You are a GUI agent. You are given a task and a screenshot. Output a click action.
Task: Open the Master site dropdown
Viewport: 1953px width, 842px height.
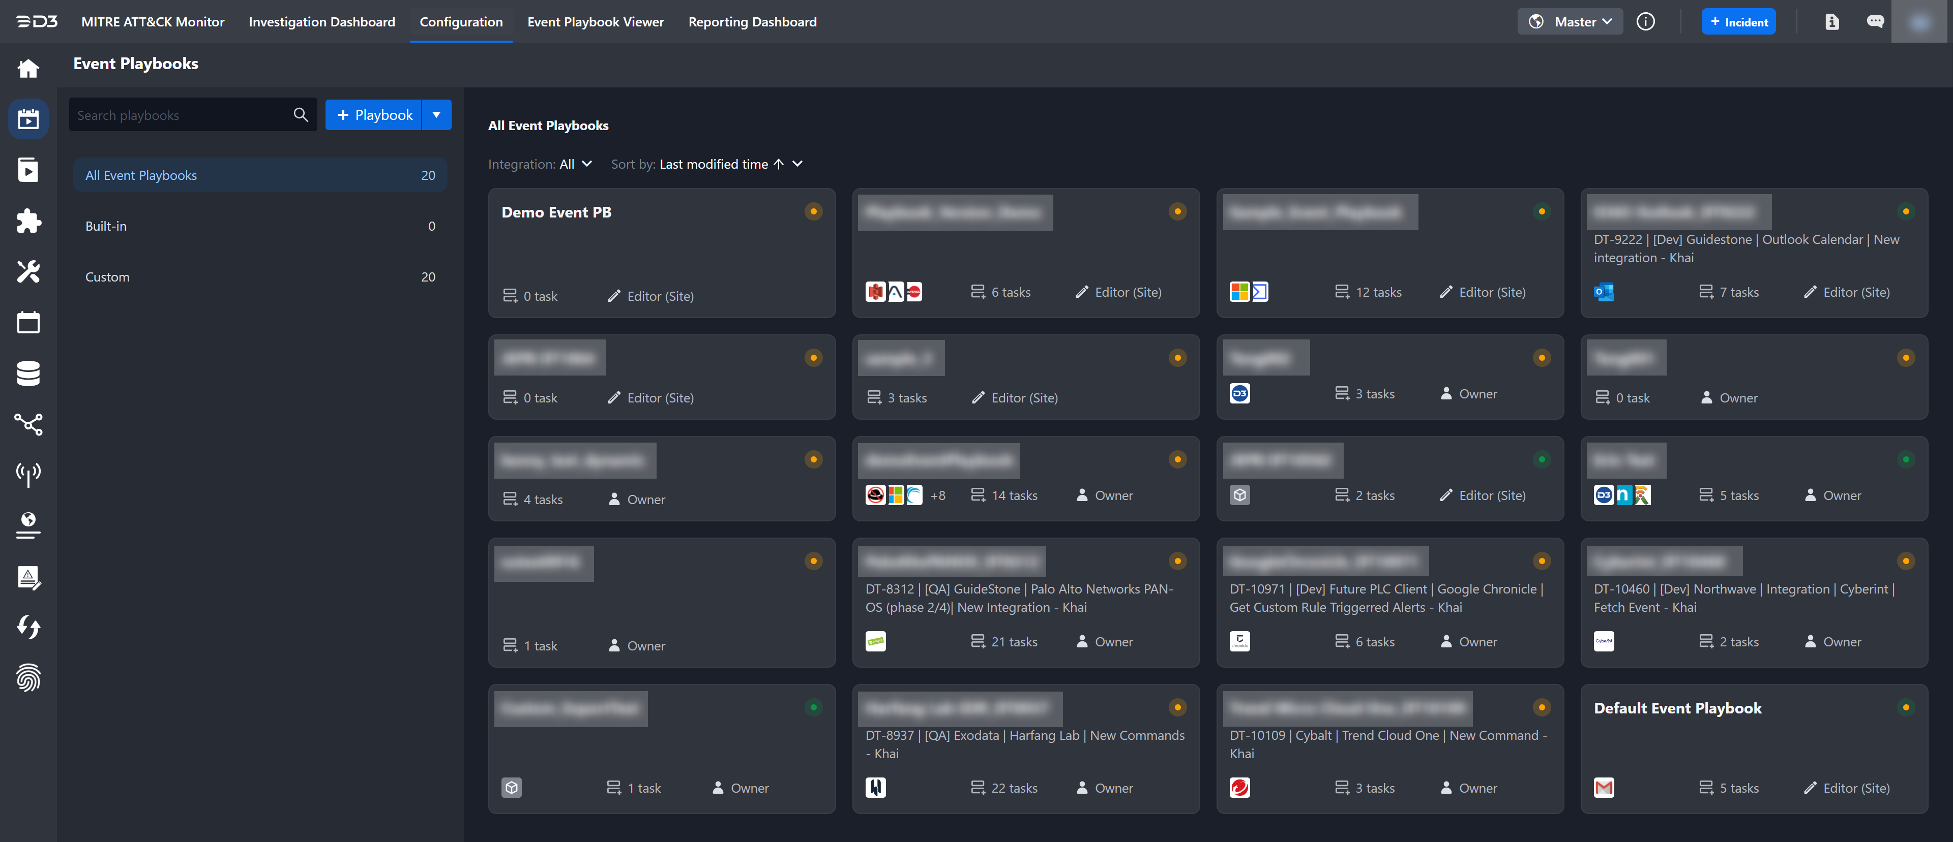point(1570,22)
